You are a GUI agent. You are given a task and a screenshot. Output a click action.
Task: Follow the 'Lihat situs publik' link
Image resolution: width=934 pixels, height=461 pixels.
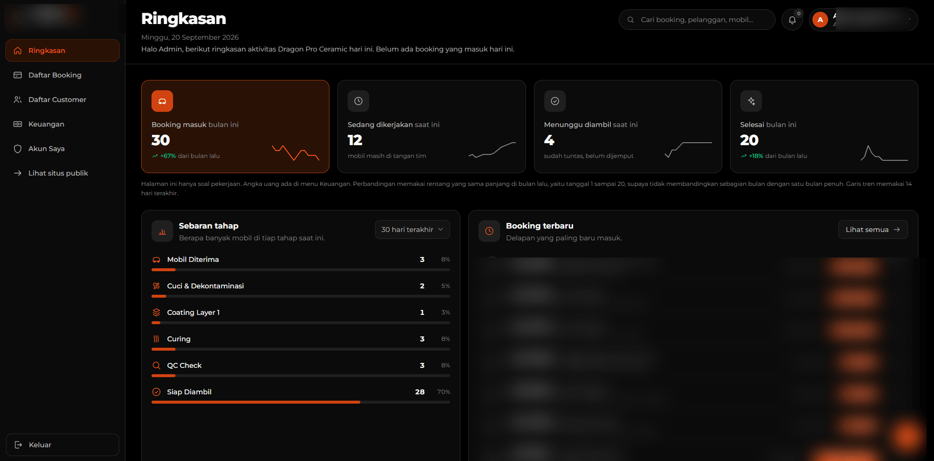pyautogui.click(x=62, y=173)
